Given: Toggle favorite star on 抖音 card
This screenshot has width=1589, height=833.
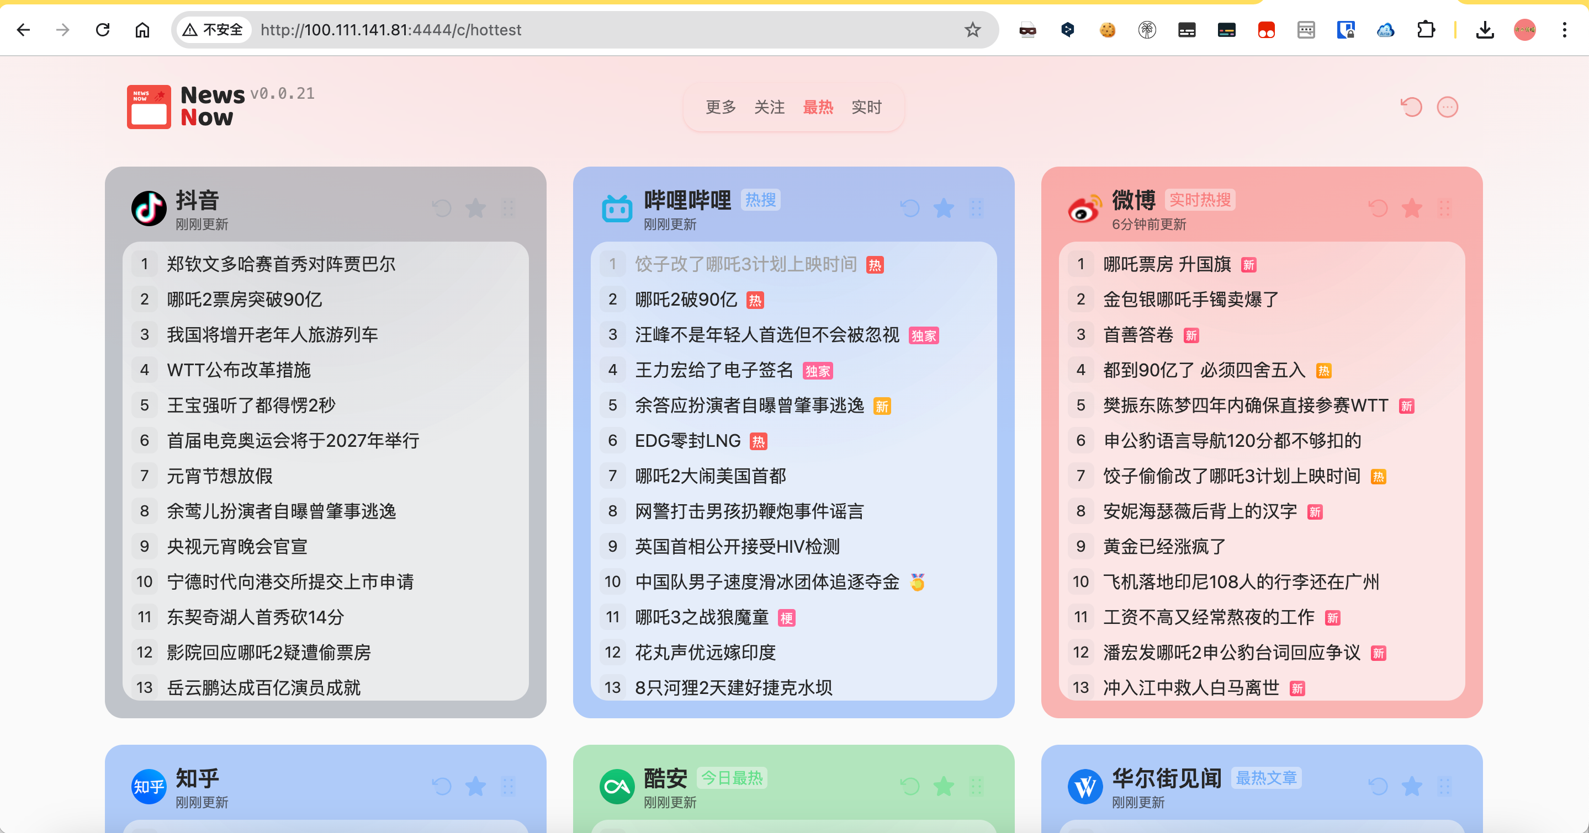Looking at the screenshot, I should (x=475, y=209).
